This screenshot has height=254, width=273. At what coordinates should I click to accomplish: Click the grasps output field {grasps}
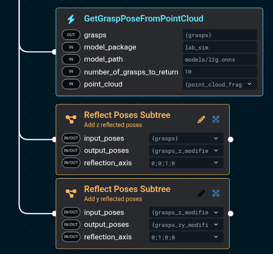pyautogui.click(x=220, y=35)
